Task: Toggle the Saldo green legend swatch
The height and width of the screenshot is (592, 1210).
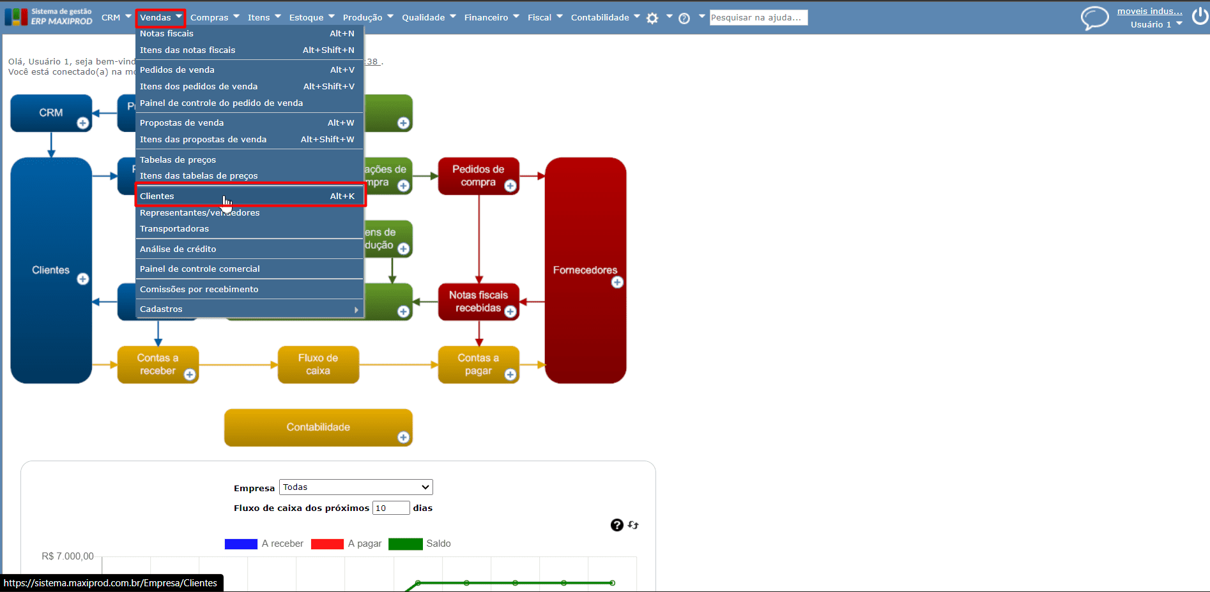Action: (x=406, y=544)
